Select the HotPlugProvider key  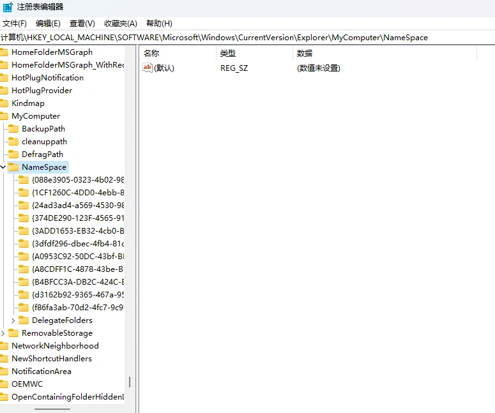[x=42, y=91]
